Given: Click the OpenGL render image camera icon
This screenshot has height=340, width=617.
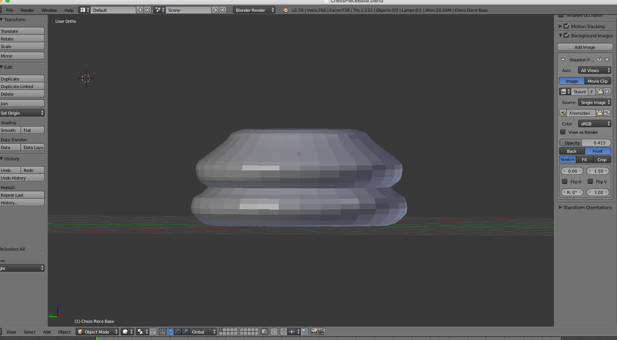Looking at the screenshot, I should pos(314,332).
